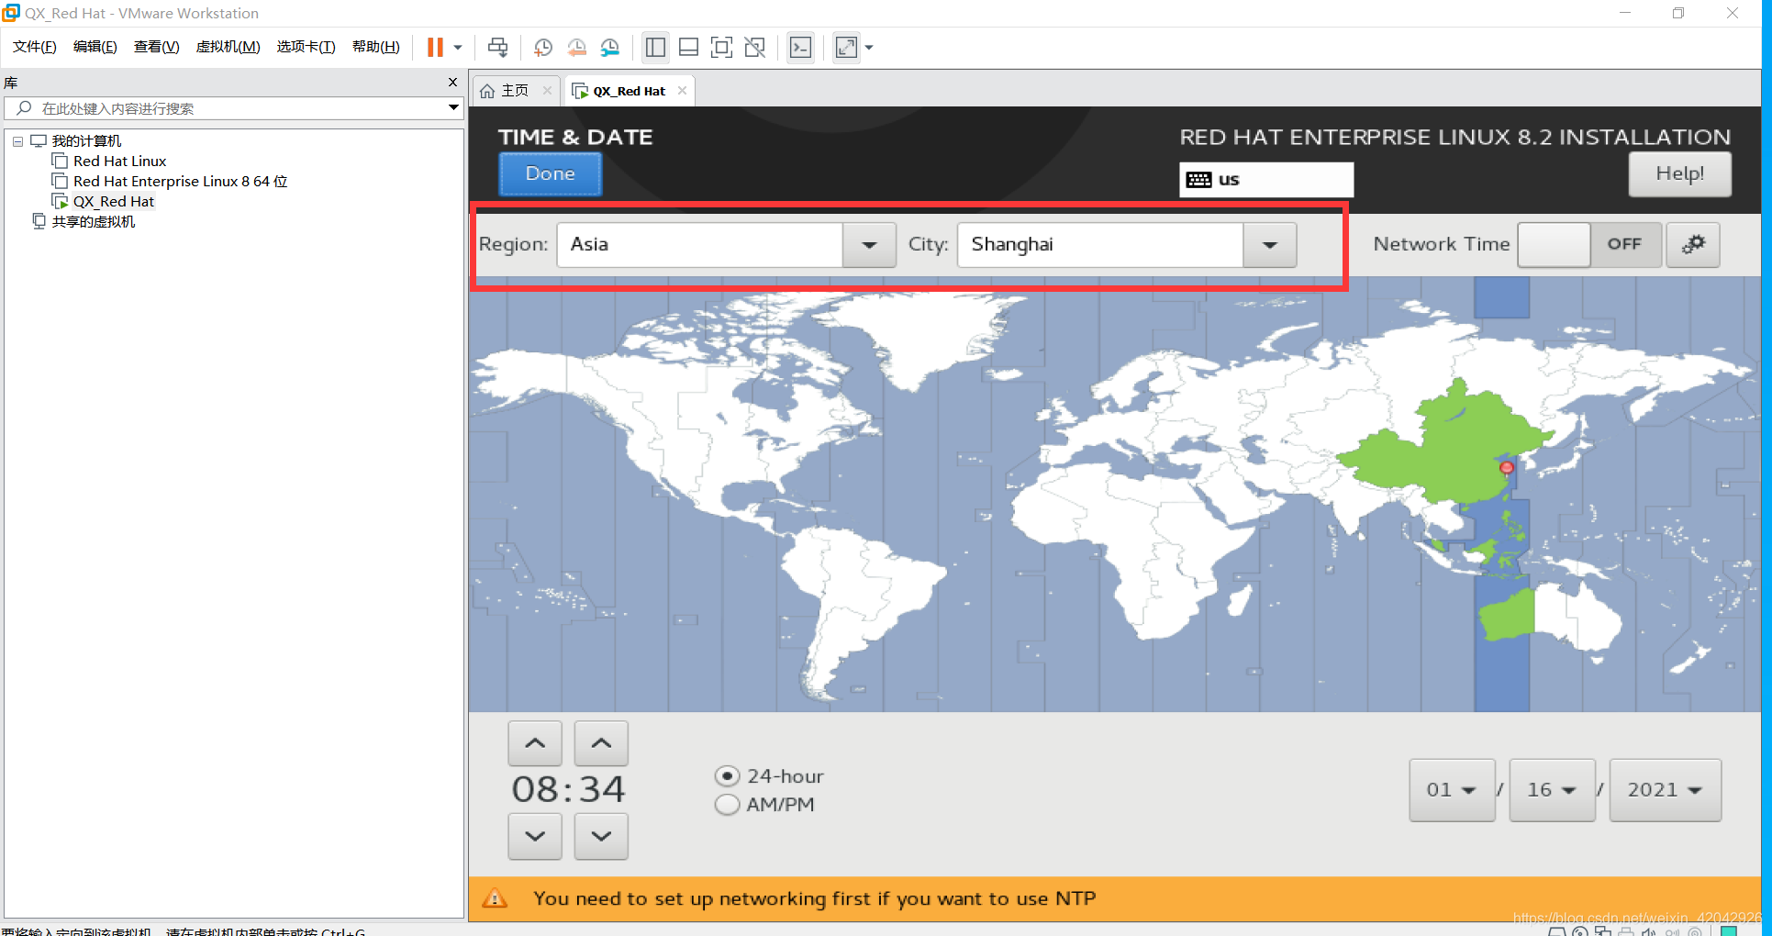1772x936 pixels.
Task: Click the Help! button
Action: pyautogui.click(x=1679, y=173)
